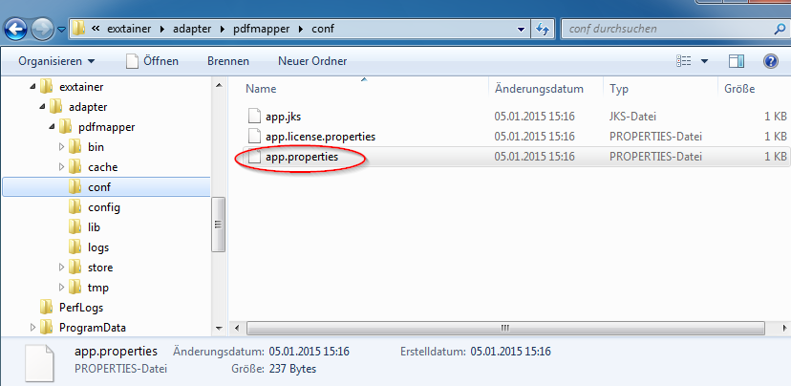This screenshot has height=386, width=791.
Task: Click tree pane scroll down arrow
Action: coord(219,329)
